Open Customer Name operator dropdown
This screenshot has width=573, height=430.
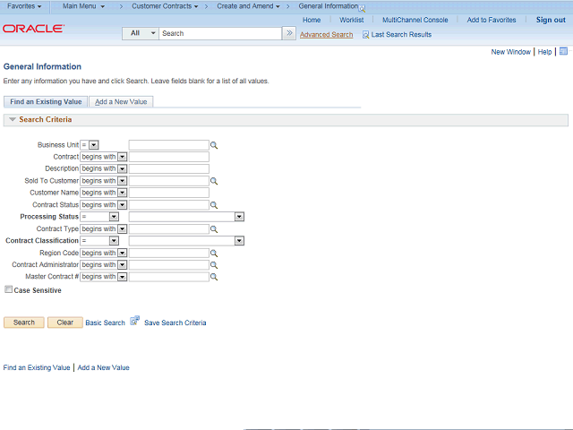[x=123, y=193]
